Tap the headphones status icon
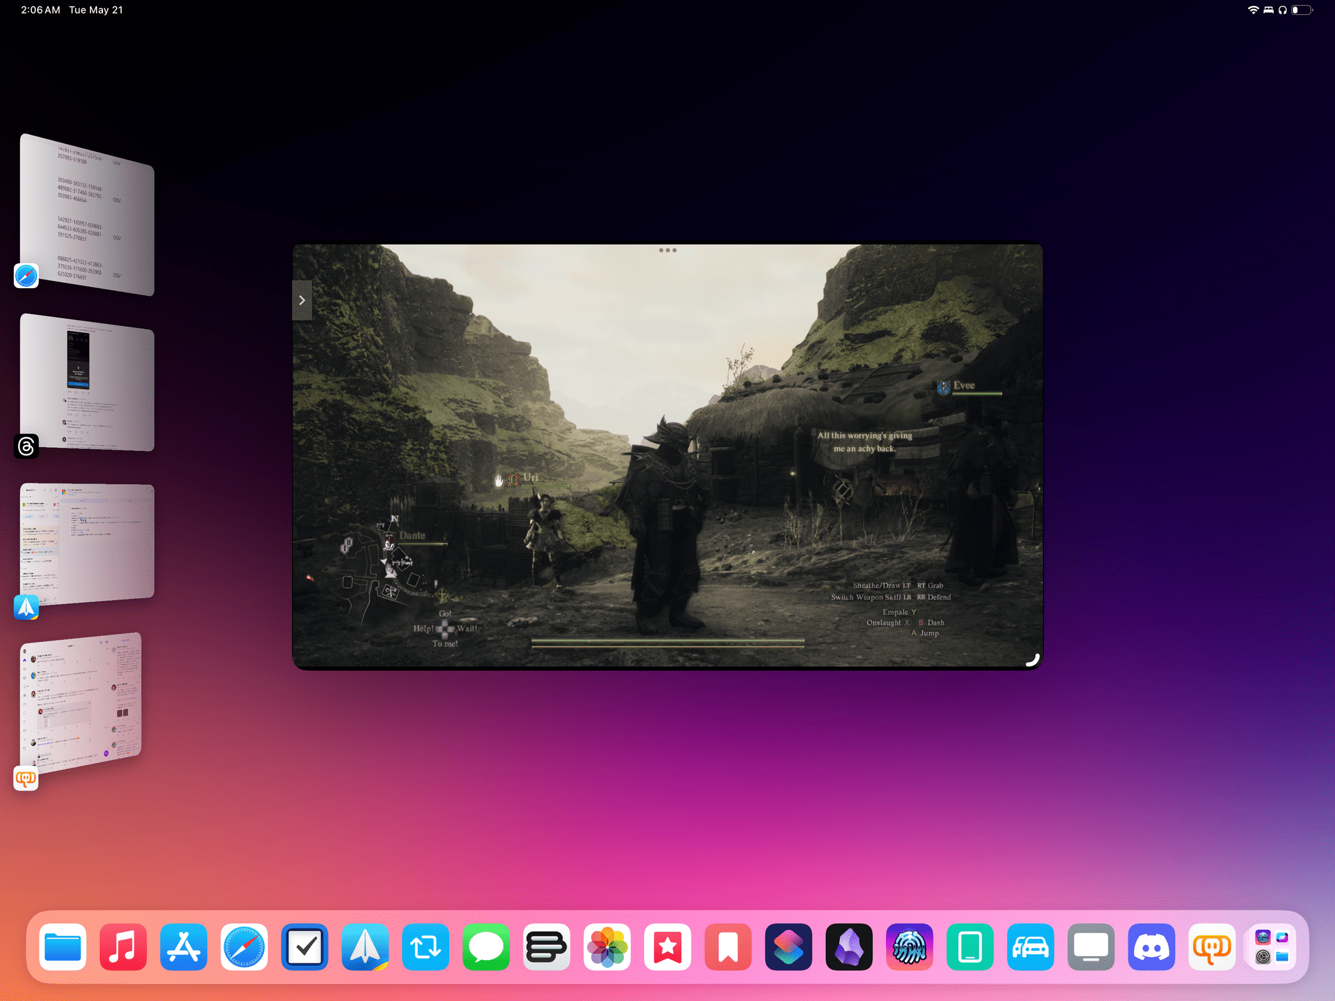Screen dimensions: 1335x1001 click(1283, 10)
